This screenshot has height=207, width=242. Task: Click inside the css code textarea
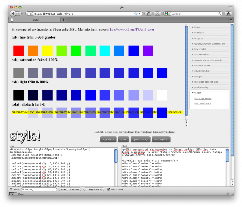pos(62,167)
